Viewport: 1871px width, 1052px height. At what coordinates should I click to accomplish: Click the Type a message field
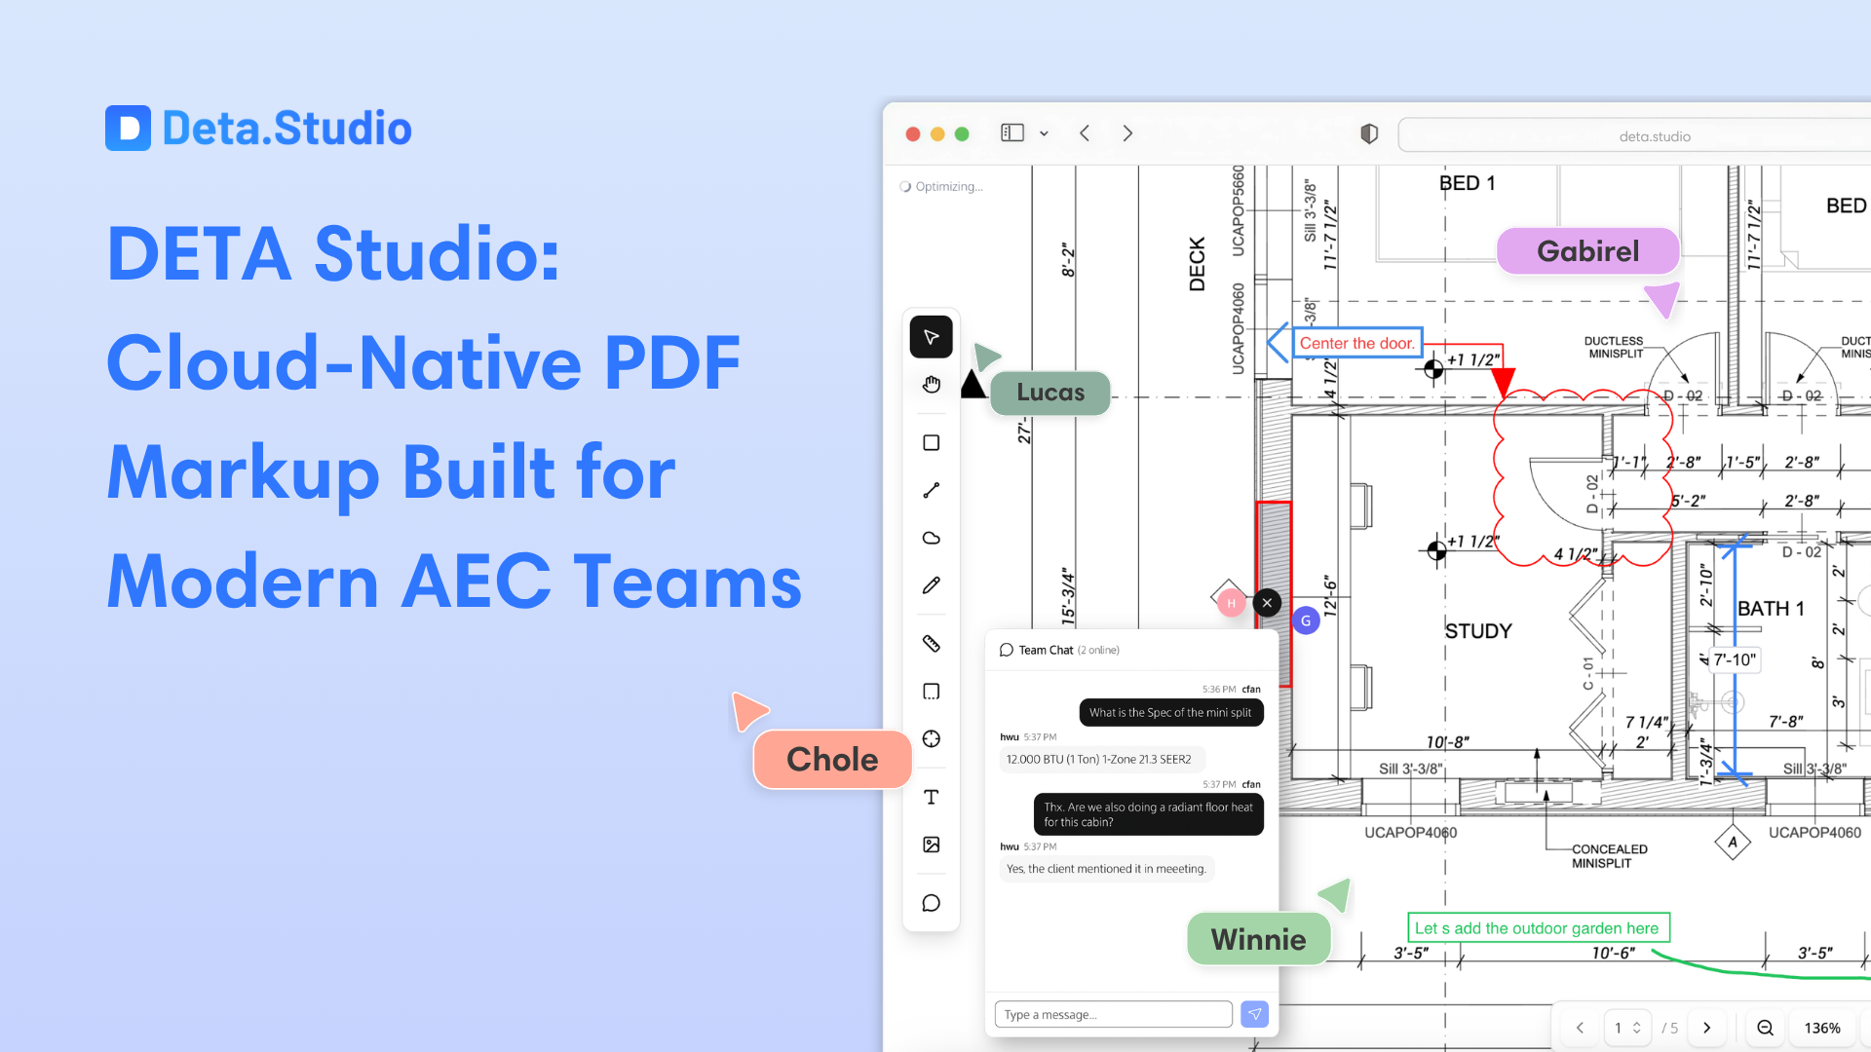[x=1113, y=1014]
